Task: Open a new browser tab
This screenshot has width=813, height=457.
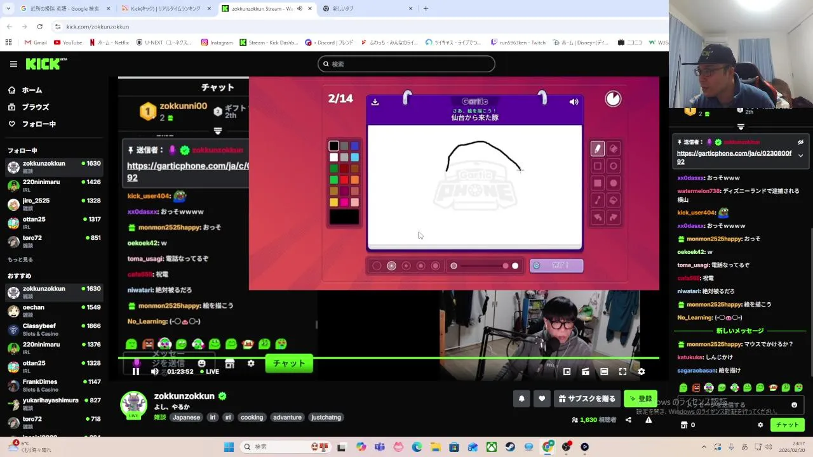Action: (426, 9)
